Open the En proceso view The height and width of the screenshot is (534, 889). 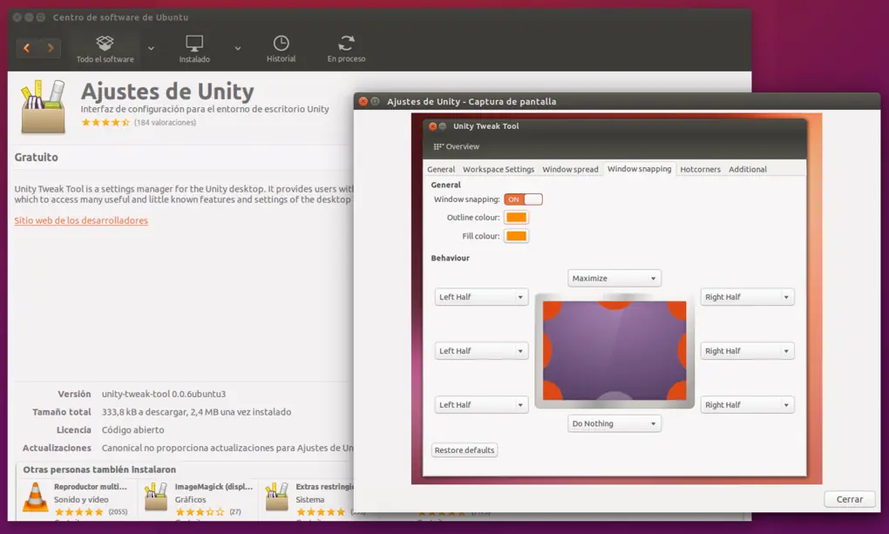pyautogui.click(x=346, y=48)
